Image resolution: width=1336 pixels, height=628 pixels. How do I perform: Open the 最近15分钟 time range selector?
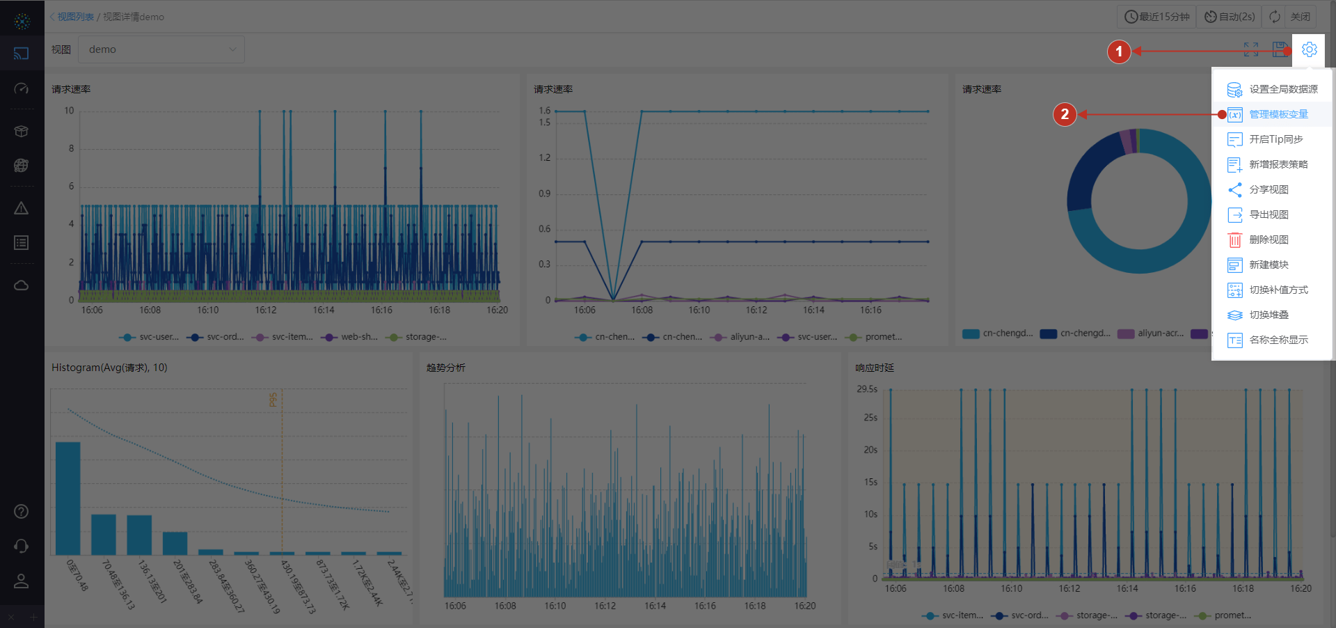(x=1156, y=17)
